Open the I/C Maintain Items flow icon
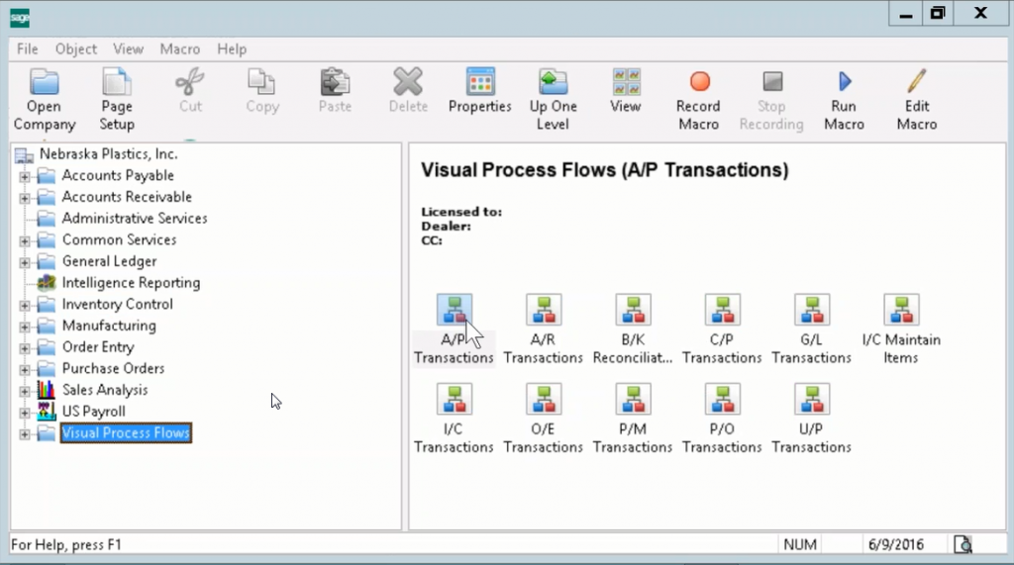The height and width of the screenshot is (565, 1014). click(901, 310)
